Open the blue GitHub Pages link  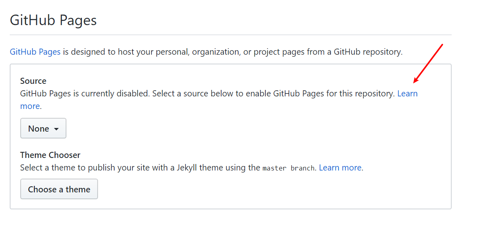click(x=35, y=52)
